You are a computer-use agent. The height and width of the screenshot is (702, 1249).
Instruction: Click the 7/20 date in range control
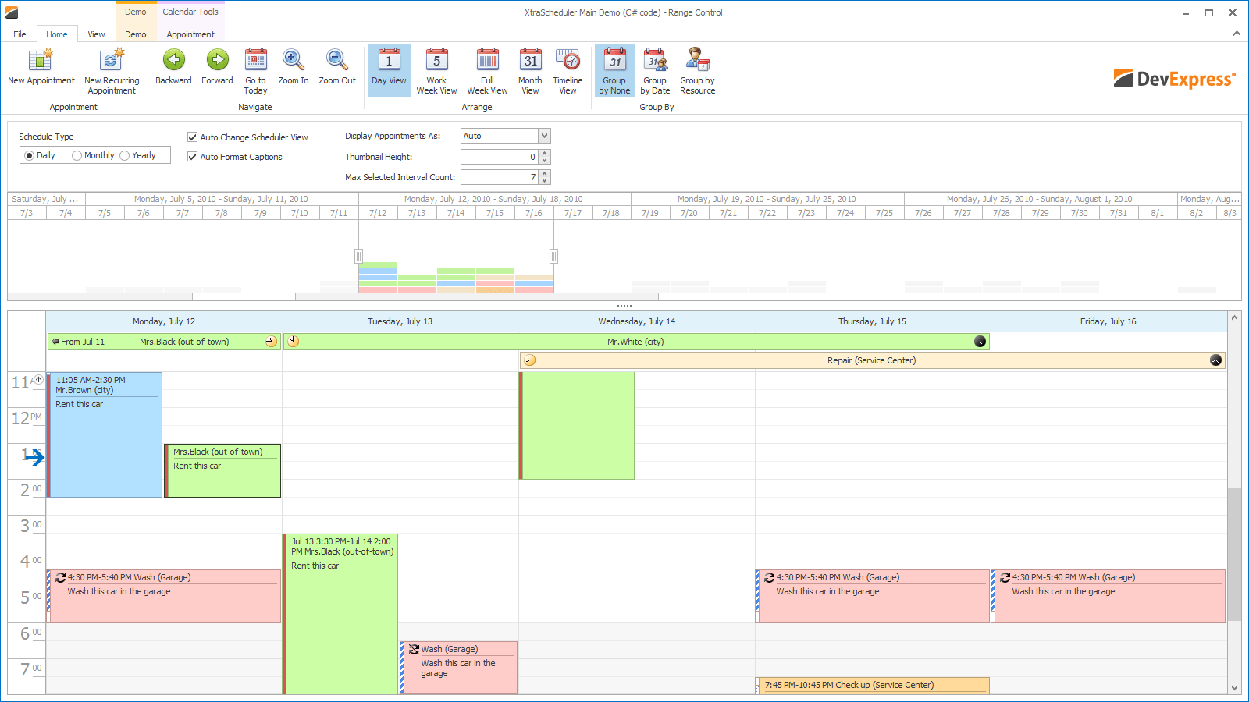(689, 213)
